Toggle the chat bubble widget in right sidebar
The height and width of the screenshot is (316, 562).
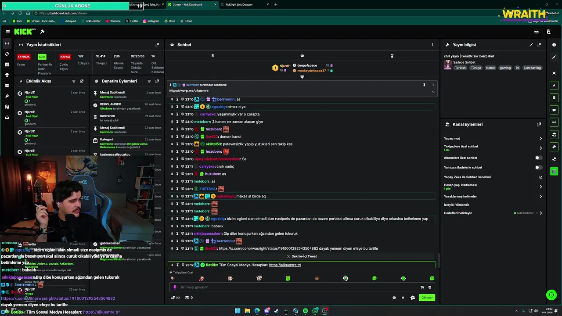point(554,110)
